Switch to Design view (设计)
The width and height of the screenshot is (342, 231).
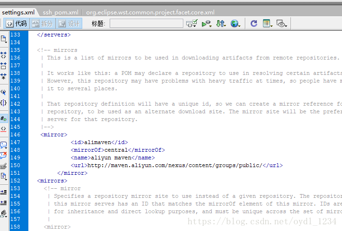coord(69,24)
